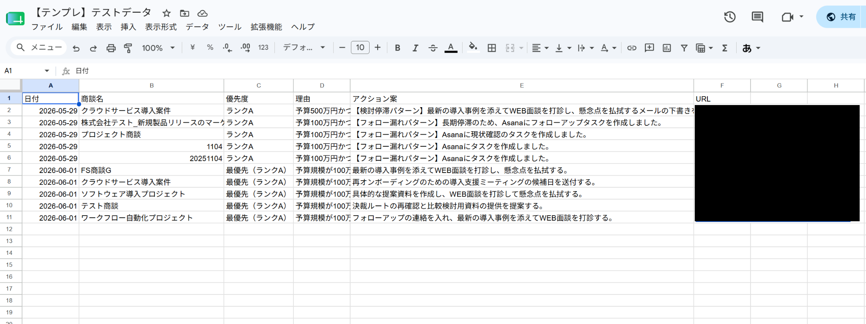Toggle bold formatting
866x324 pixels.
(x=397, y=48)
